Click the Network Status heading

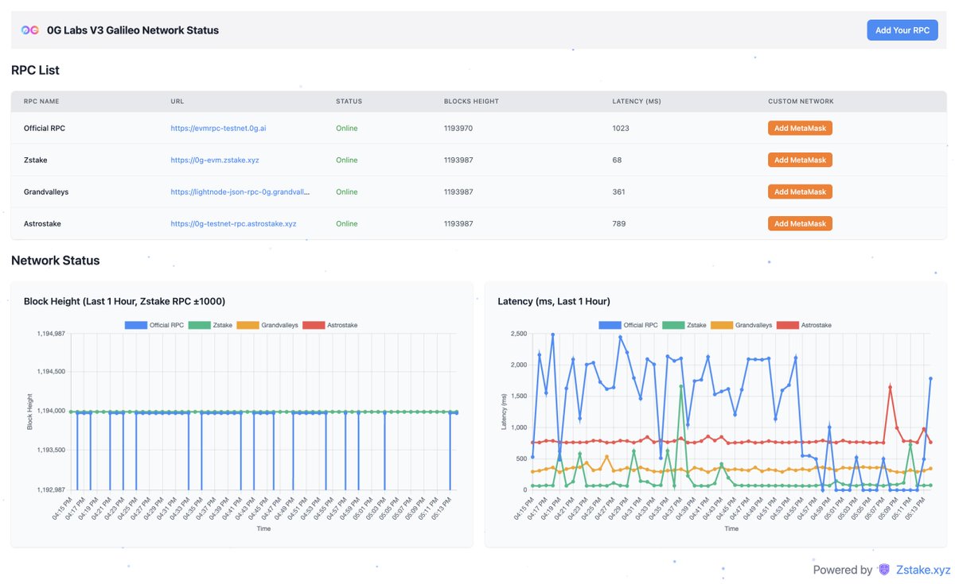click(56, 260)
